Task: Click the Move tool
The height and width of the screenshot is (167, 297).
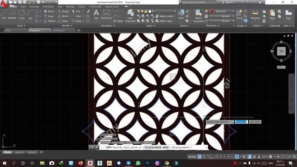Action: [x=49, y=11]
